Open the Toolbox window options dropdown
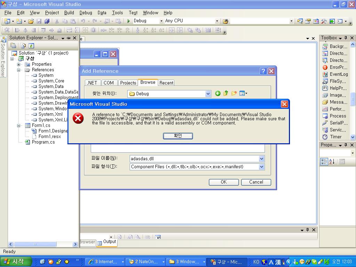 tap(340, 38)
